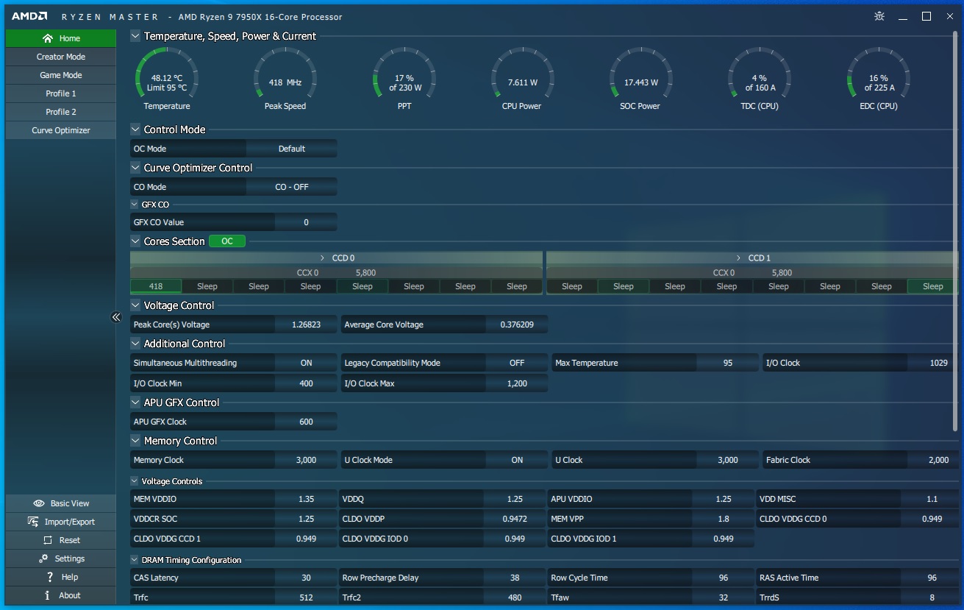Viewport: 964px width, 610px height.
Task: Click the Home icon in sidebar
Action: click(x=48, y=38)
